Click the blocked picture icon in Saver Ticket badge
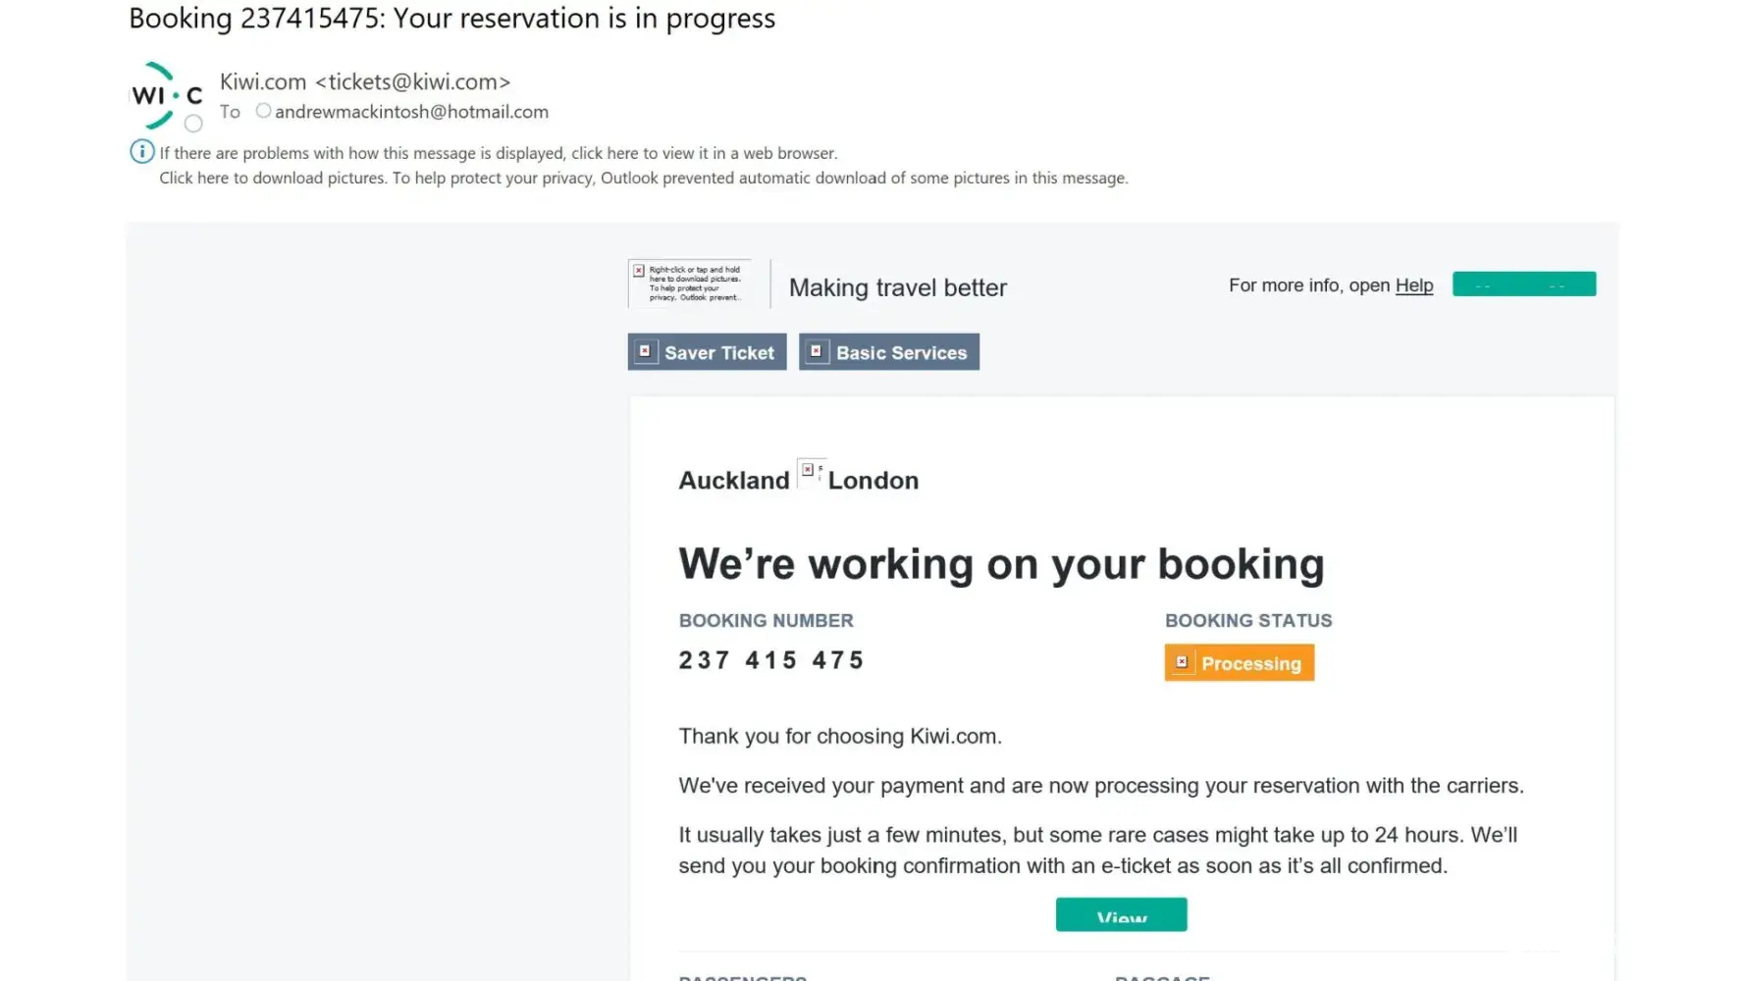 [645, 351]
